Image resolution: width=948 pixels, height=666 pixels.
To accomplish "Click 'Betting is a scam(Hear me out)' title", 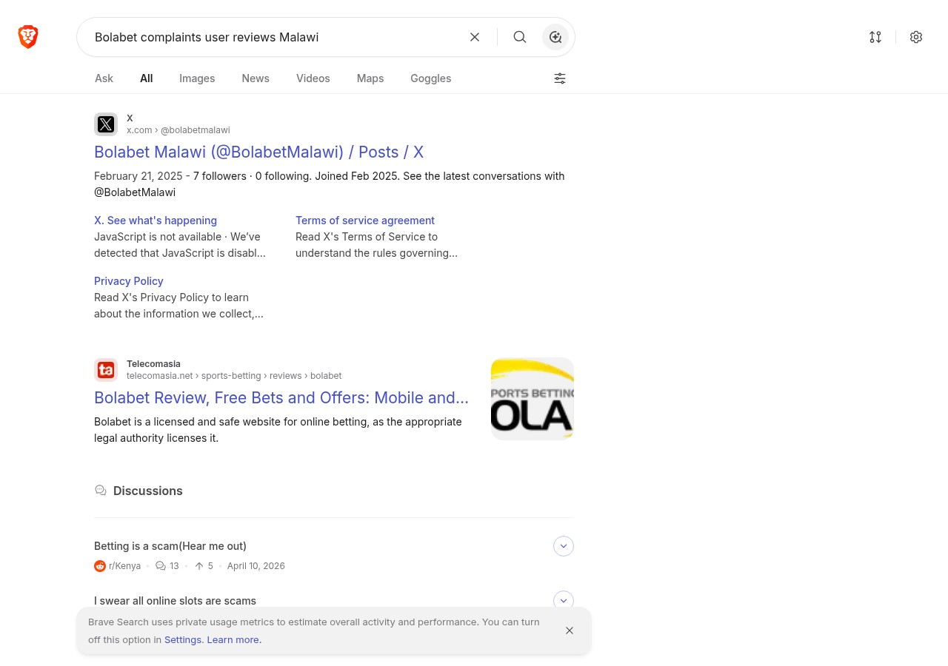I will pyautogui.click(x=170, y=546).
